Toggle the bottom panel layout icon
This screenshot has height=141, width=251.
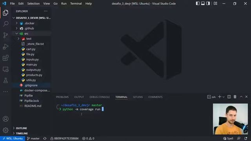(203, 4)
